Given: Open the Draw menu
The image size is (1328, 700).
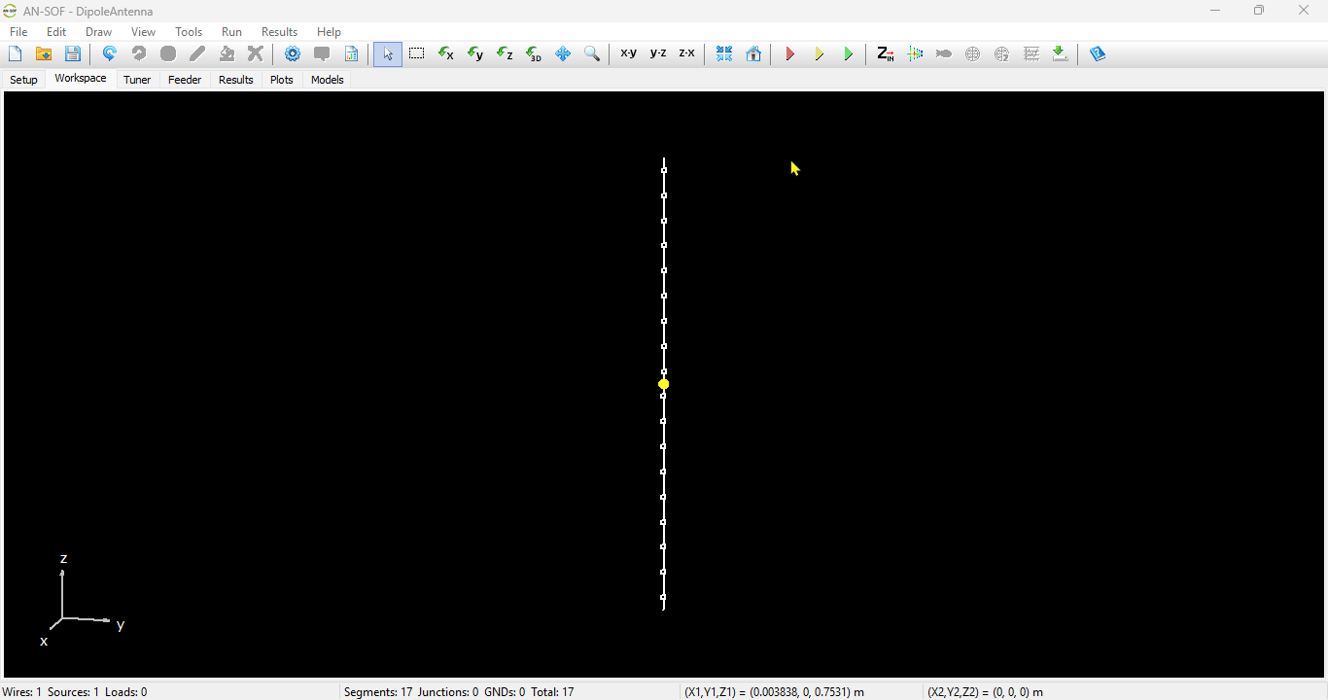Looking at the screenshot, I should click(x=98, y=32).
